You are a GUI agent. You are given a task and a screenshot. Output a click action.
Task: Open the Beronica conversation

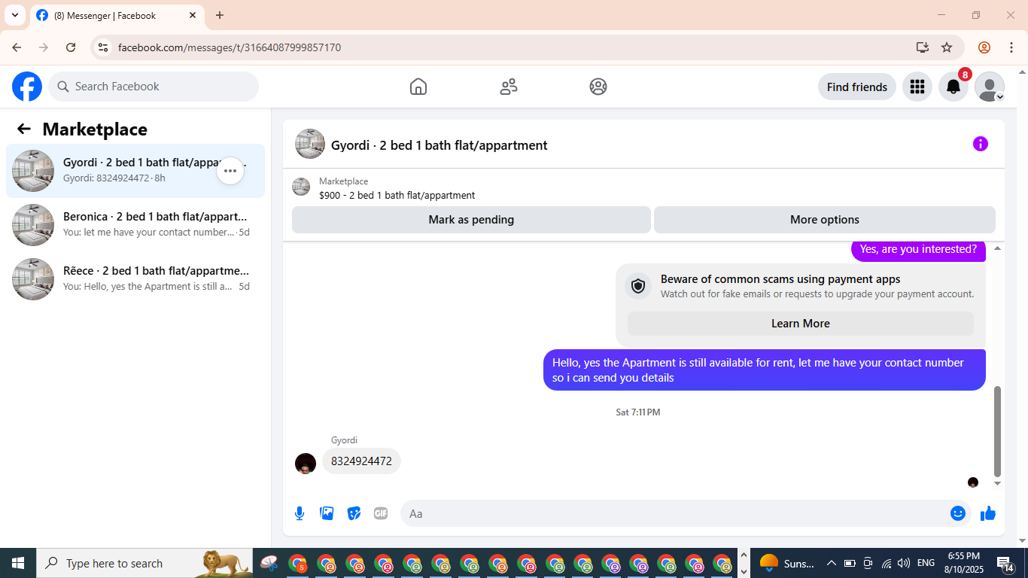click(x=135, y=225)
